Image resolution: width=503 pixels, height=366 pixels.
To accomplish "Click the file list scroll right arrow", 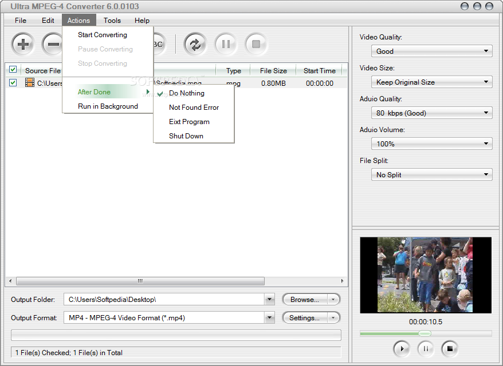I will point(342,281).
